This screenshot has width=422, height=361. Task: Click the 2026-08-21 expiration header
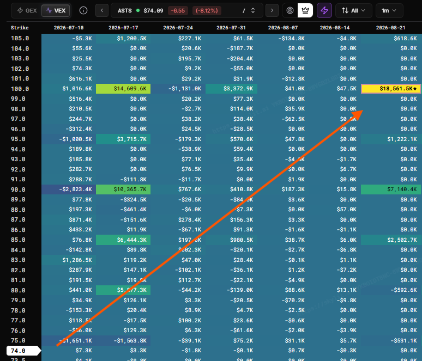[390, 28]
